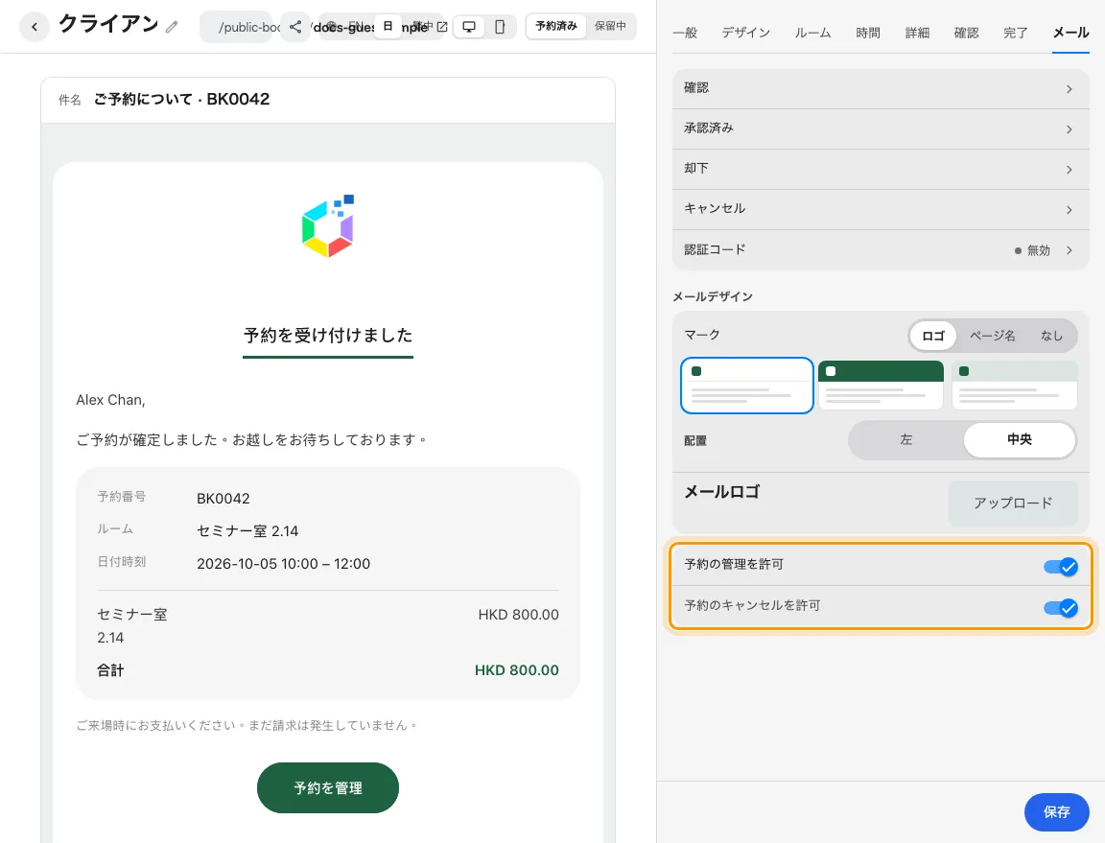Click the subject ご予約について · BK0042
The image size is (1105, 843).
click(182, 100)
